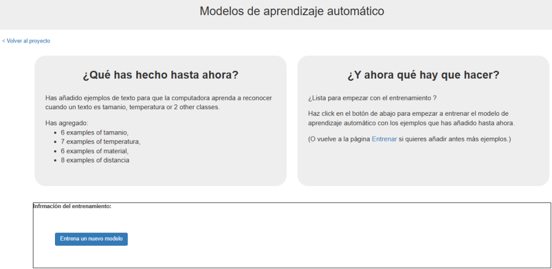This screenshot has height=269, width=552.
Task: Click the bullet before '8 examples of distancia'
Action: click(x=56, y=160)
